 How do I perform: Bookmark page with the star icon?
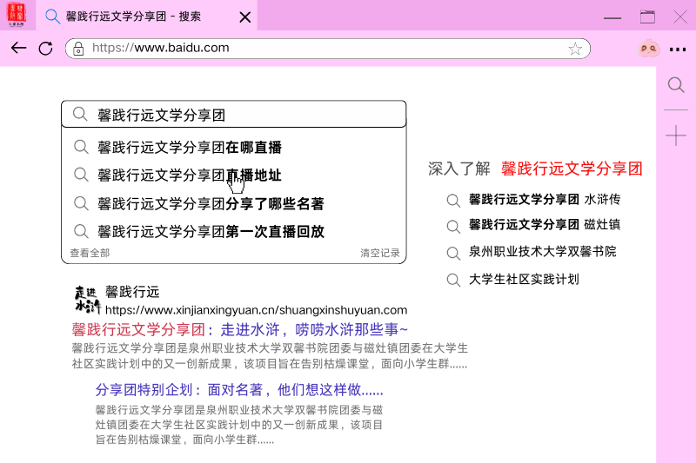pos(575,49)
